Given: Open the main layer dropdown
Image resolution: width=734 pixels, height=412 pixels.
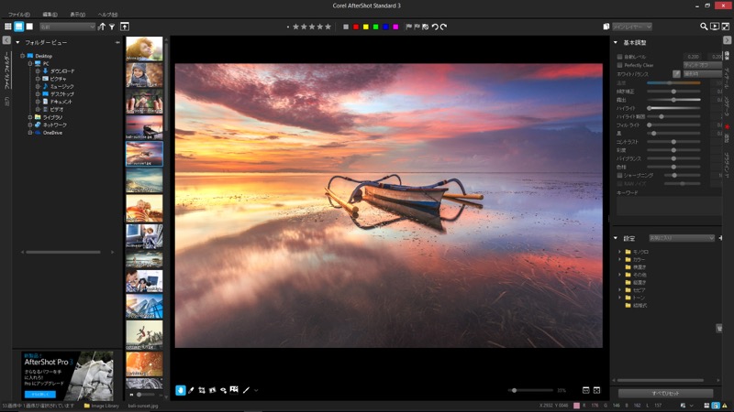Looking at the screenshot, I should (x=632, y=27).
